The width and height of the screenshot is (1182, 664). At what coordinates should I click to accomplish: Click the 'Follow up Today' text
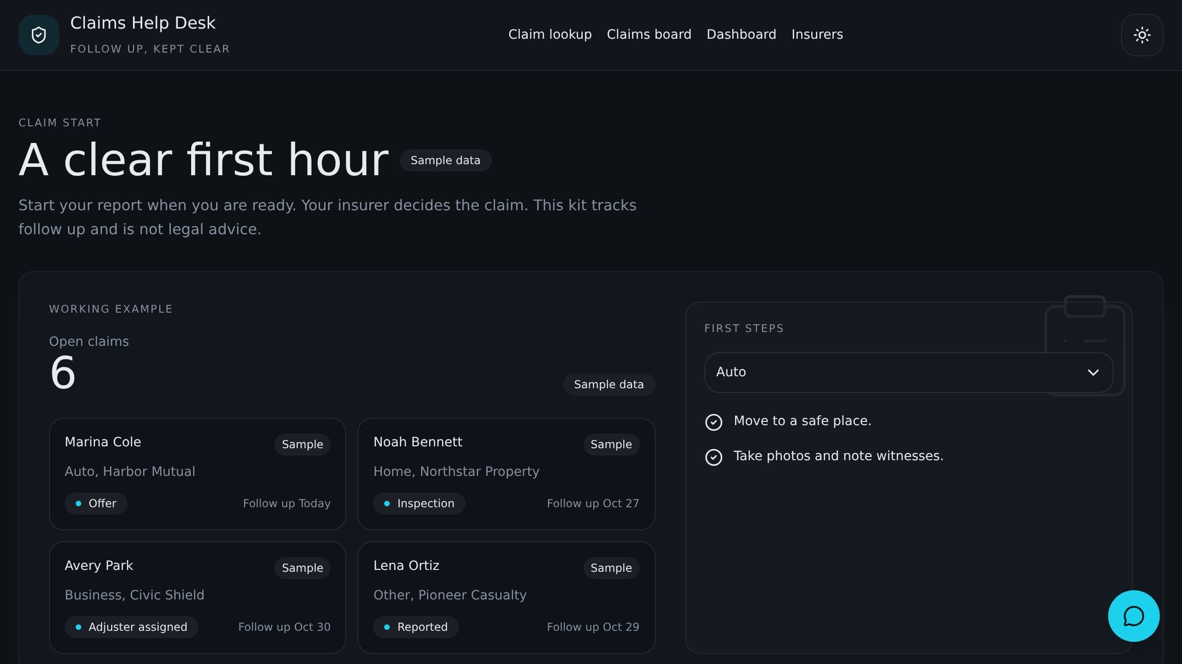click(x=287, y=504)
